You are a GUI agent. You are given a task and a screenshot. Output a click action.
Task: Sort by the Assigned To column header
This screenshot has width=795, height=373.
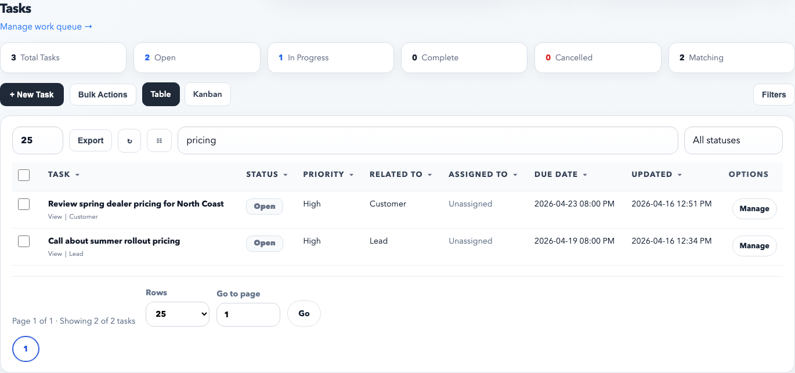point(482,174)
